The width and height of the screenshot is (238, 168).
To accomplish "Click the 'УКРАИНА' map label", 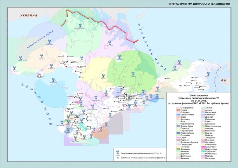I will pyautogui.click(x=29, y=15).
